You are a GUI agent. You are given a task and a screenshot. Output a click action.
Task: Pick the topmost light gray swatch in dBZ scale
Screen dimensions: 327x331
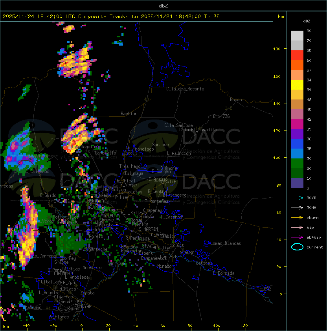297,35
